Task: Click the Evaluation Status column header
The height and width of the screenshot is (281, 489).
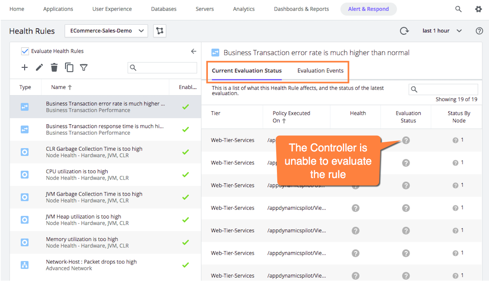Action: coord(408,117)
